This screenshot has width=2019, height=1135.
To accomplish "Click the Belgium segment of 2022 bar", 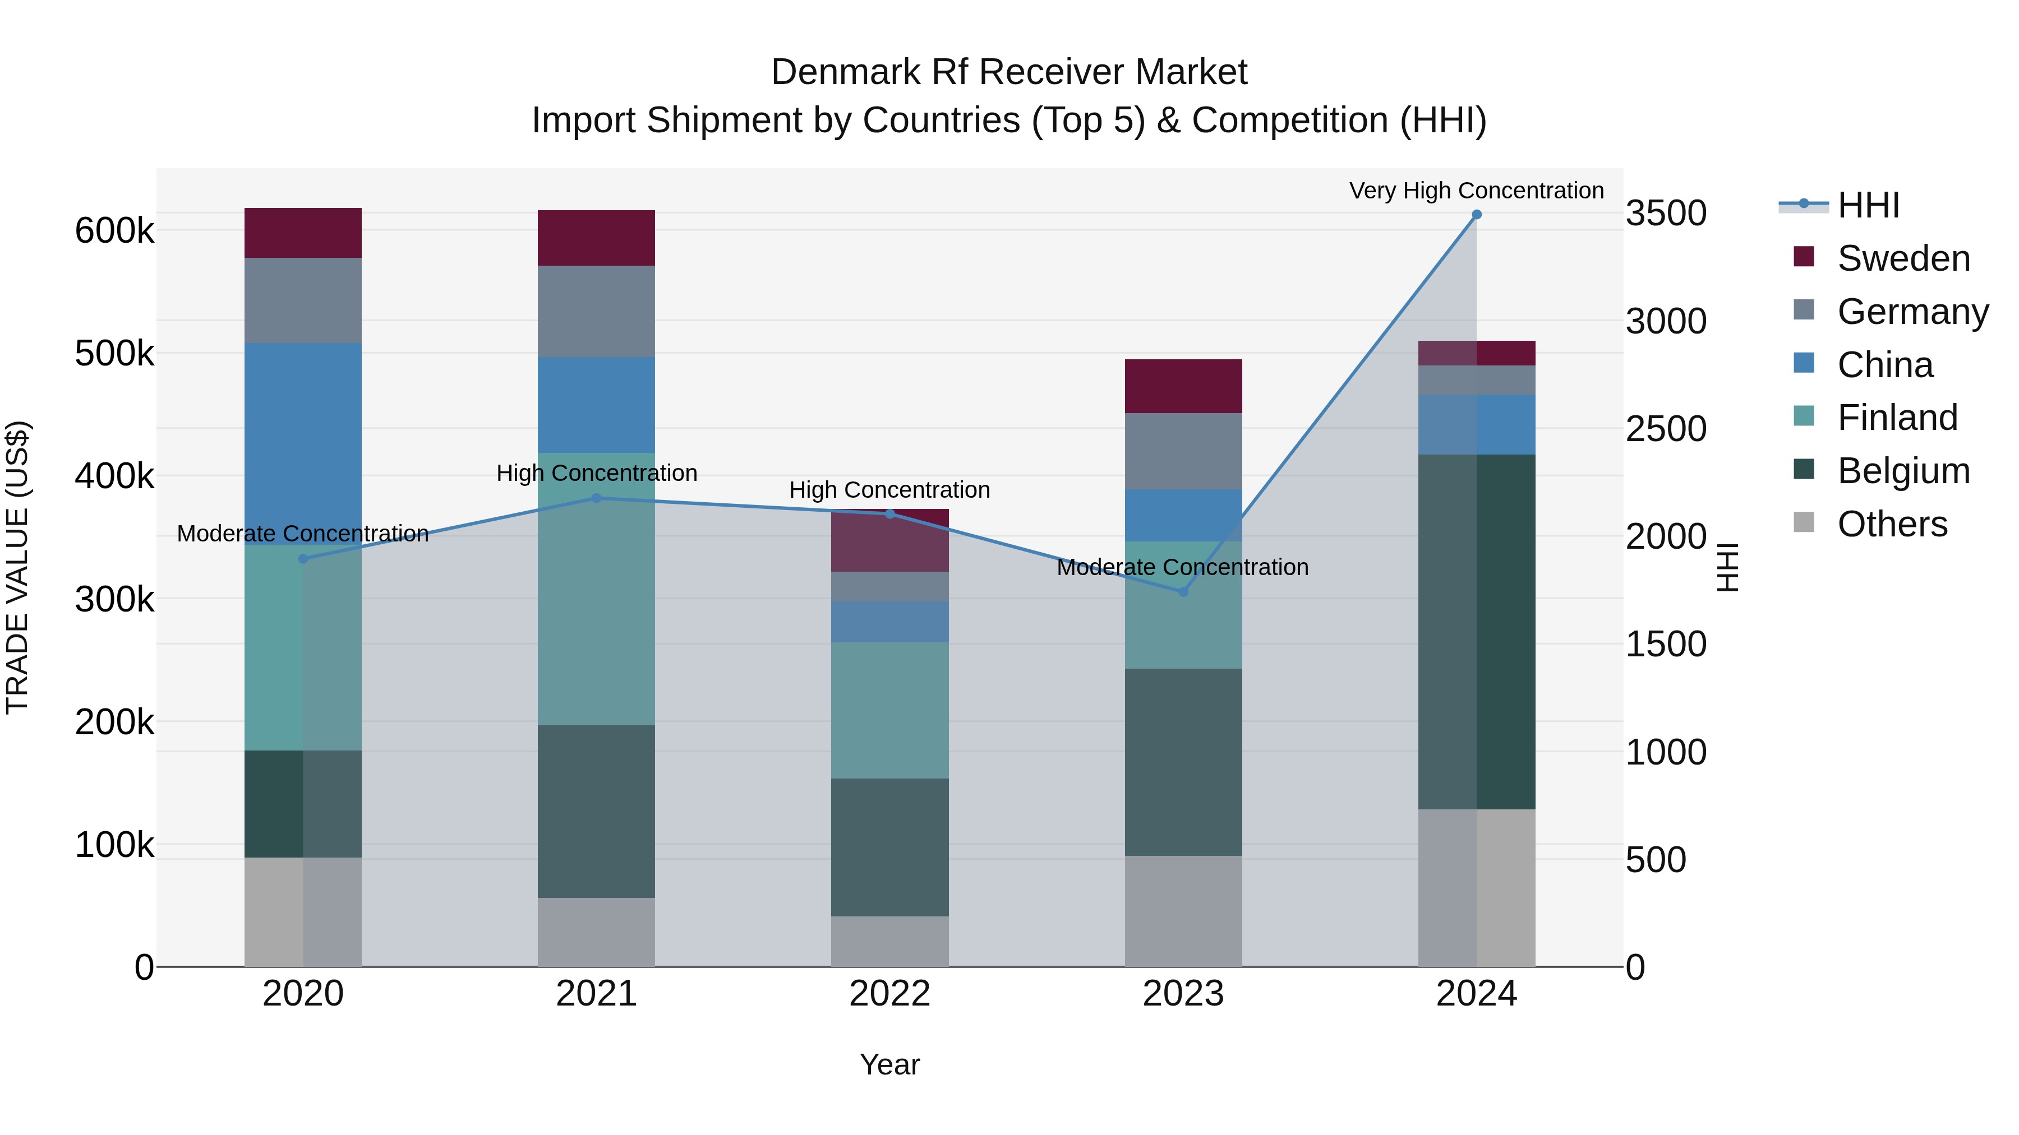I will 889,847.
